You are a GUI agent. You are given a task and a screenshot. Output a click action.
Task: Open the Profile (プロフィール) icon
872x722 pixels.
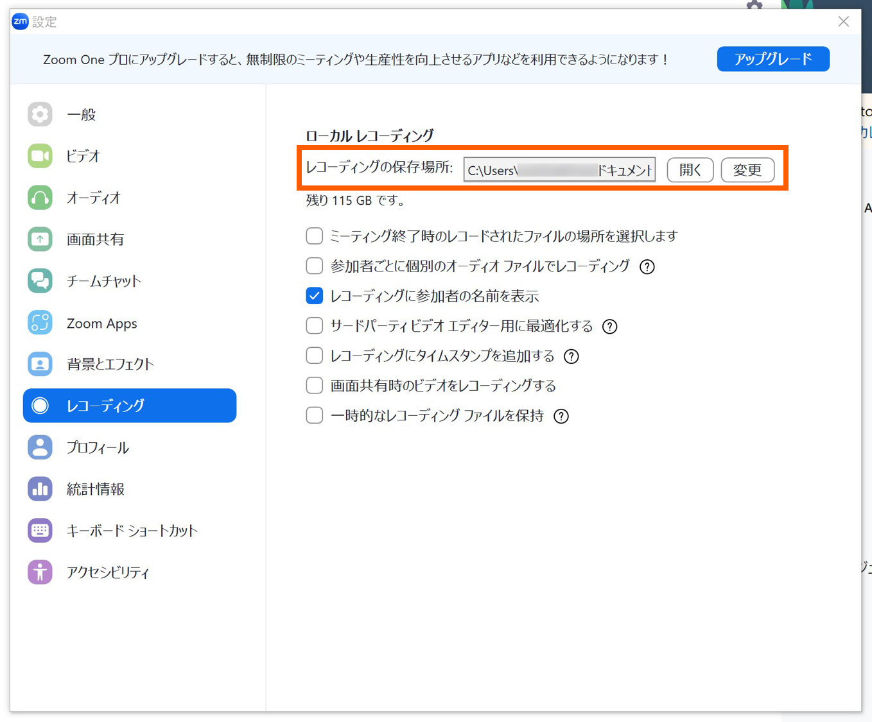(x=40, y=447)
